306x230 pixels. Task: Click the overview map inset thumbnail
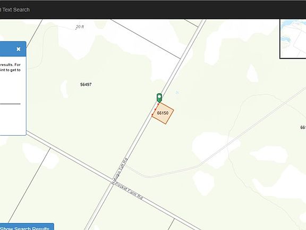[x=293, y=39]
